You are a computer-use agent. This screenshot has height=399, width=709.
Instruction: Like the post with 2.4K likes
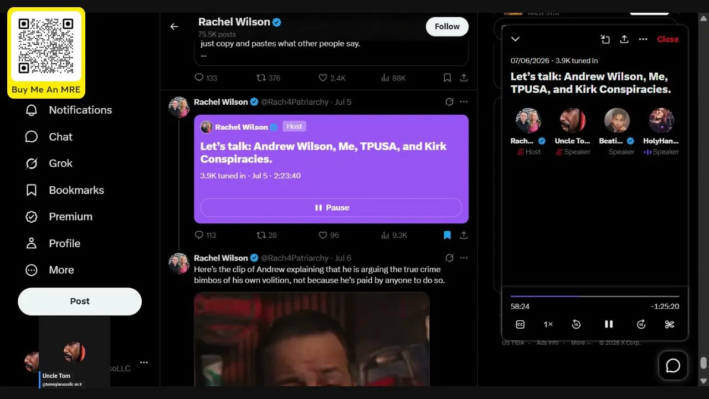click(x=332, y=78)
